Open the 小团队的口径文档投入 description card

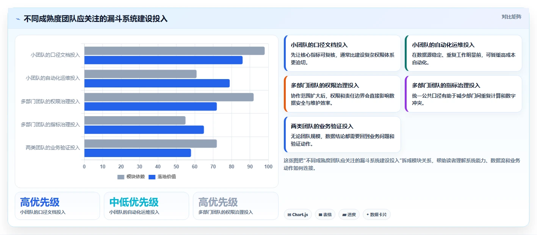(x=342, y=53)
